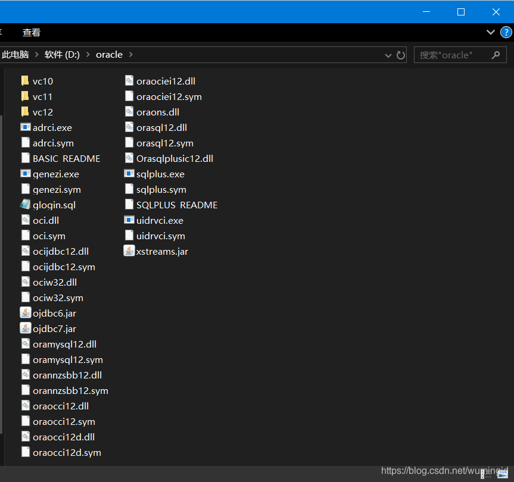Screen dimensions: 514x482
Task: Open Explorer help with the question mark
Action: pos(506,33)
